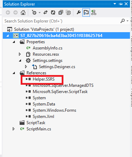The height and width of the screenshot is (157, 132).
Task: Open dropdown arrow next to Pending Changes Filter
Action: [40, 12]
